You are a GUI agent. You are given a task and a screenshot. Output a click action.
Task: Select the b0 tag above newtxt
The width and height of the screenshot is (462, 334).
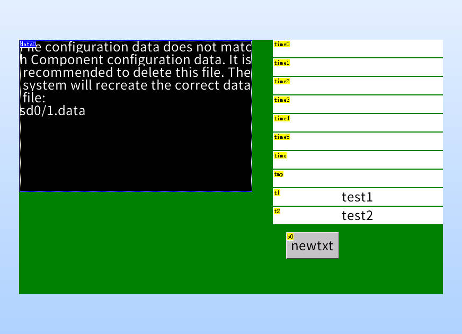tap(289, 236)
